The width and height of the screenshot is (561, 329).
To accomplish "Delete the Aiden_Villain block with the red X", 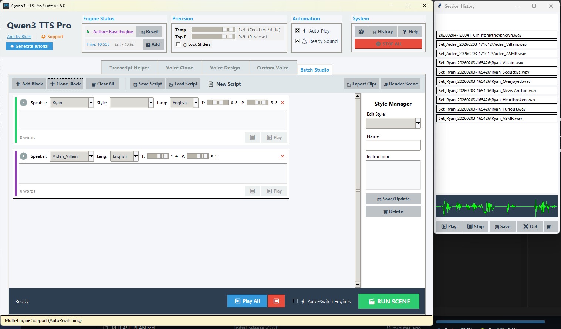I will pos(283,156).
